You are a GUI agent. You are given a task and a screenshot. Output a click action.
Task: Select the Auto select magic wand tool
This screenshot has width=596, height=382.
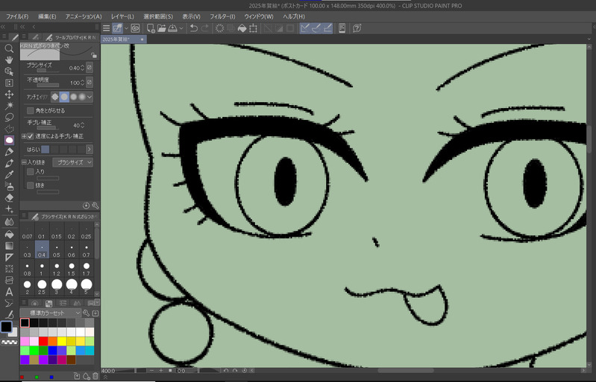tap(9, 106)
